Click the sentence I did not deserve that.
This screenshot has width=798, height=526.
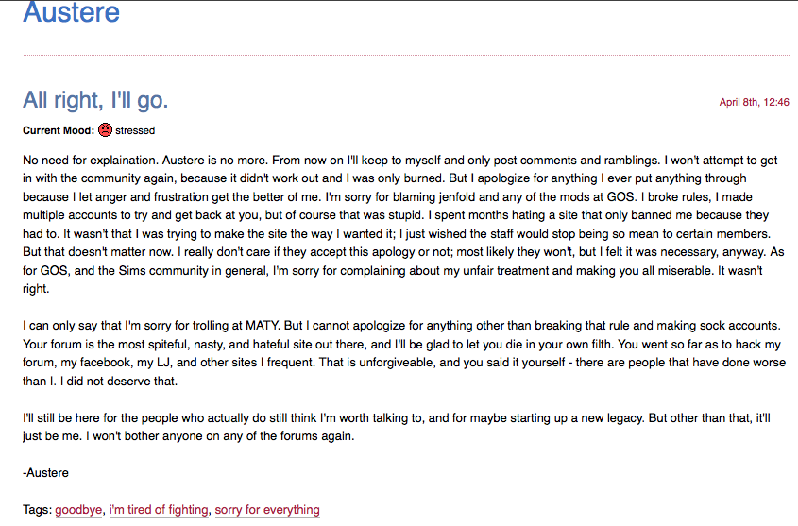119,381
